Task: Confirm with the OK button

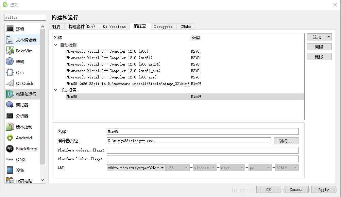Action: pos(269,190)
